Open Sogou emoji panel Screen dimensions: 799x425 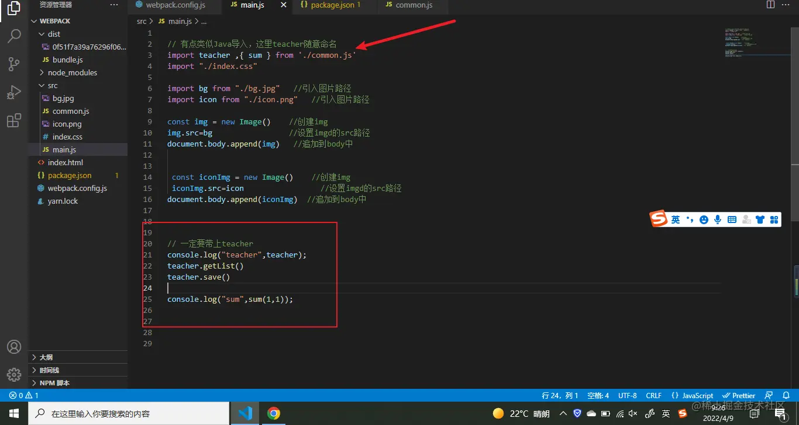coord(704,220)
